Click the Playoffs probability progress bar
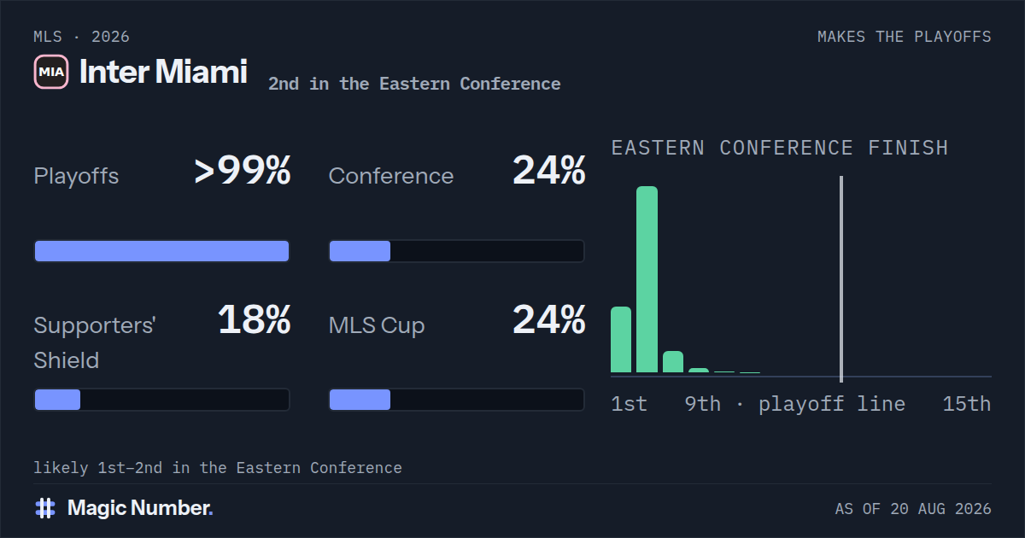 pyautogui.click(x=161, y=251)
